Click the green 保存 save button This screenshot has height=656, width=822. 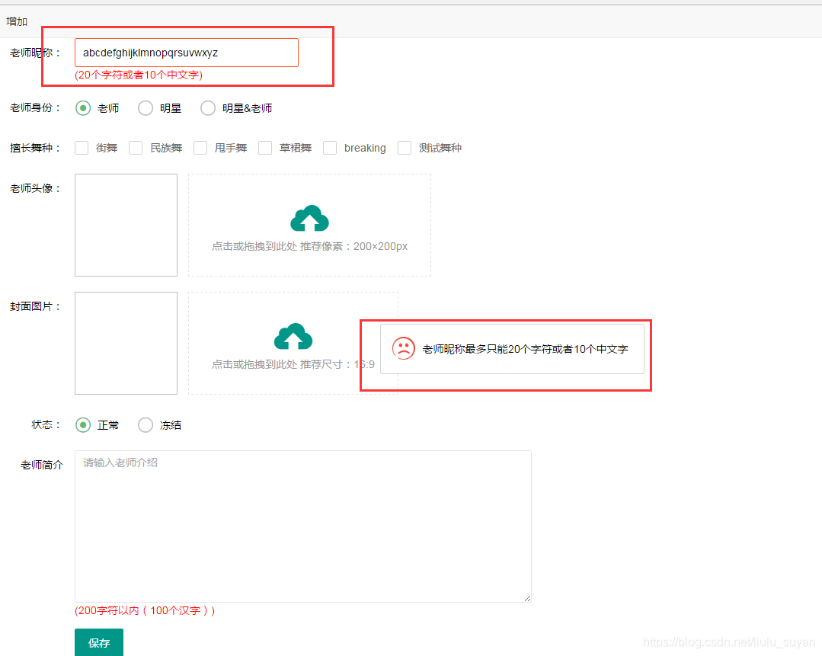98,642
